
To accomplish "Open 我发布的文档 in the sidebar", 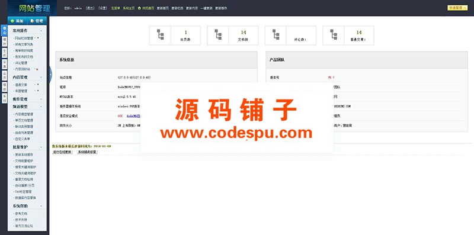I will coord(24,56).
